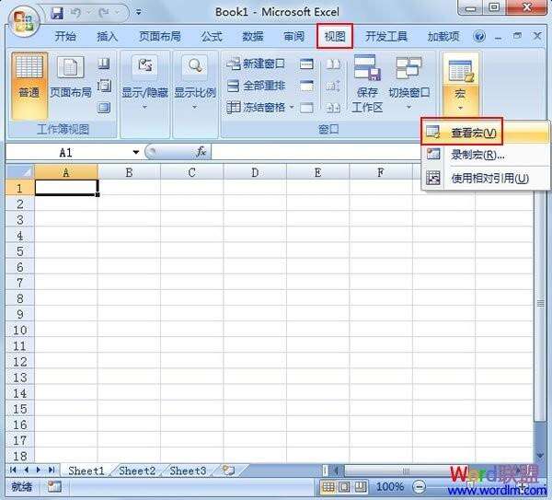The image size is (552, 500).
Task: Select Normal view in the status bar
Action: [x=328, y=487]
